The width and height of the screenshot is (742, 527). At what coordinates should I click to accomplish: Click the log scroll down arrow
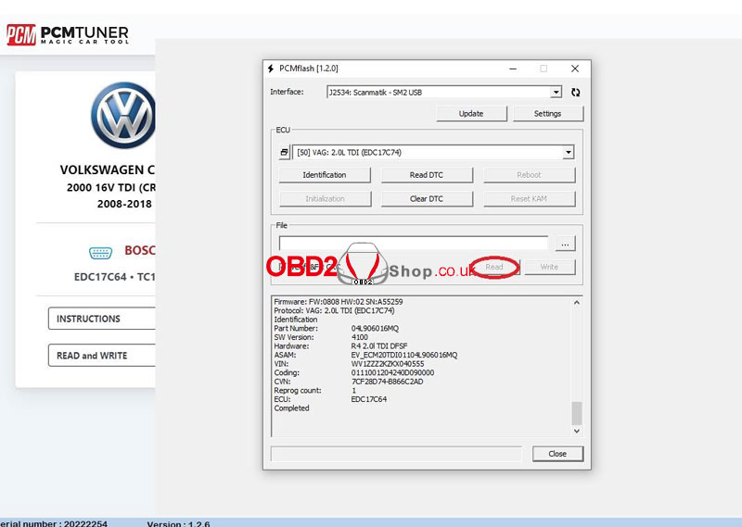click(x=576, y=431)
